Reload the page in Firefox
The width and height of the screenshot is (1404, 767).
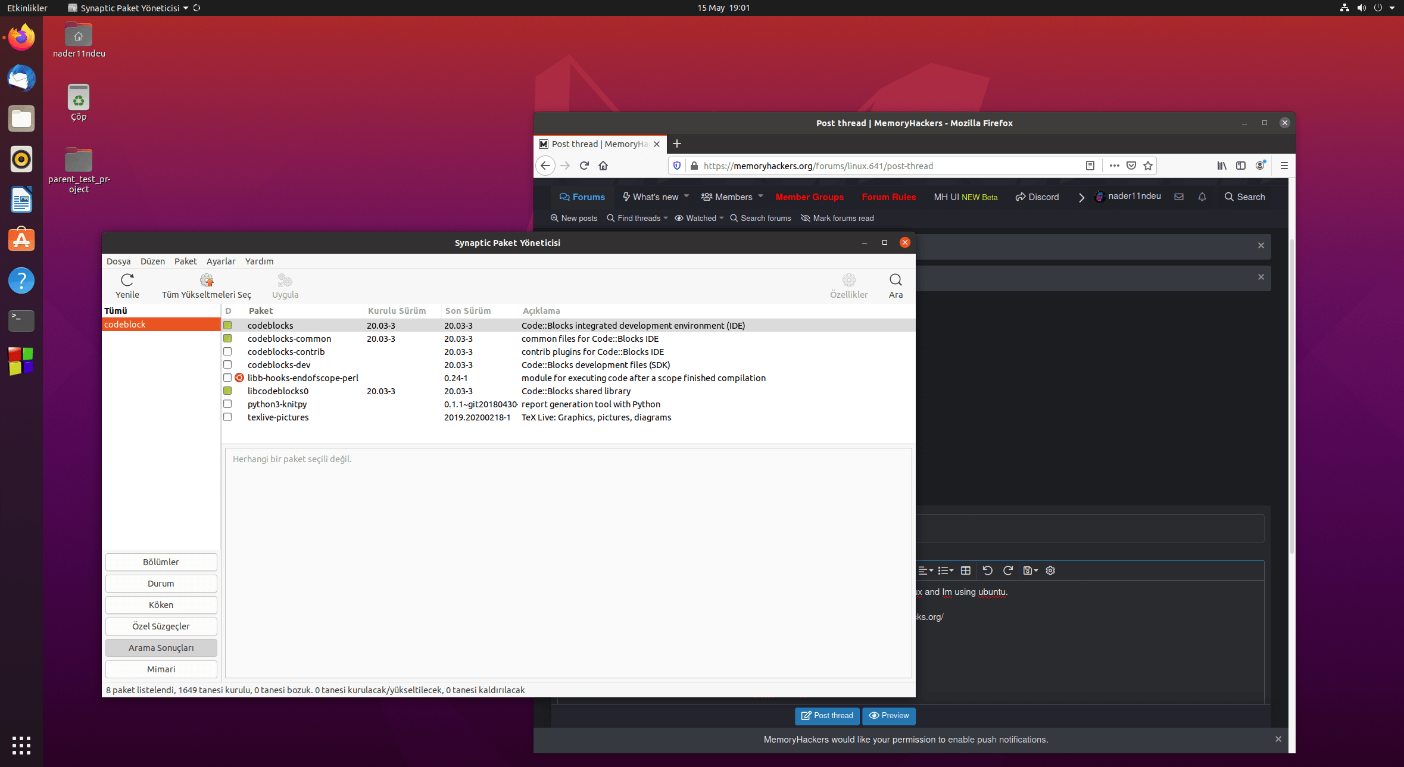[584, 166]
